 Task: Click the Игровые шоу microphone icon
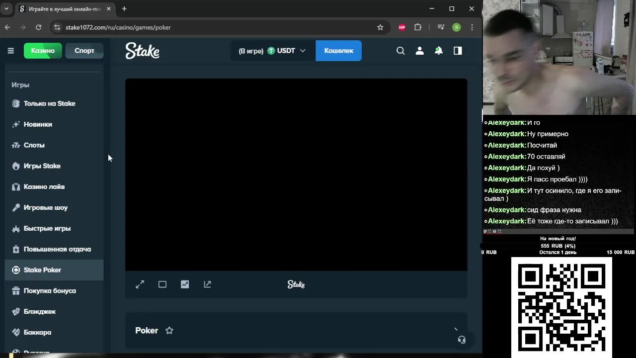click(16, 208)
